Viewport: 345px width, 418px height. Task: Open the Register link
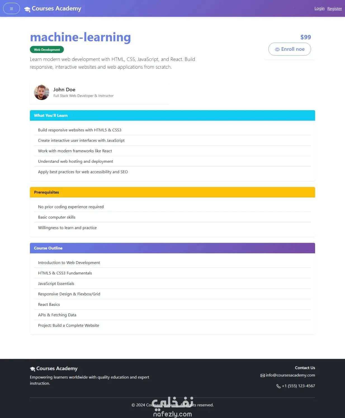(334, 9)
